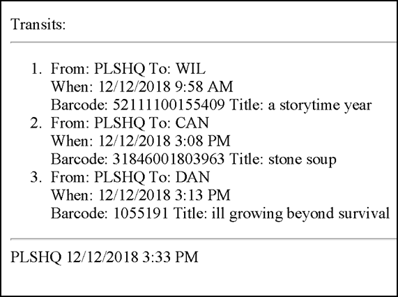Click destination code WIL

point(190,68)
